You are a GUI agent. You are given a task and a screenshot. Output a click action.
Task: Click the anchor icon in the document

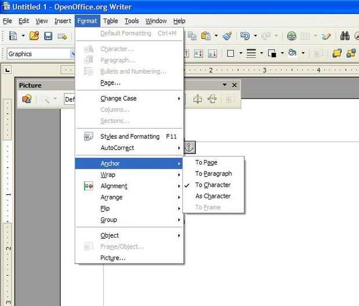[189, 147]
